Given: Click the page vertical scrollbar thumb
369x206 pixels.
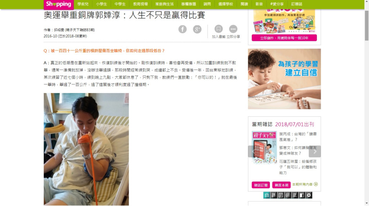Looking at the screenshot, I should pos(367,25).
